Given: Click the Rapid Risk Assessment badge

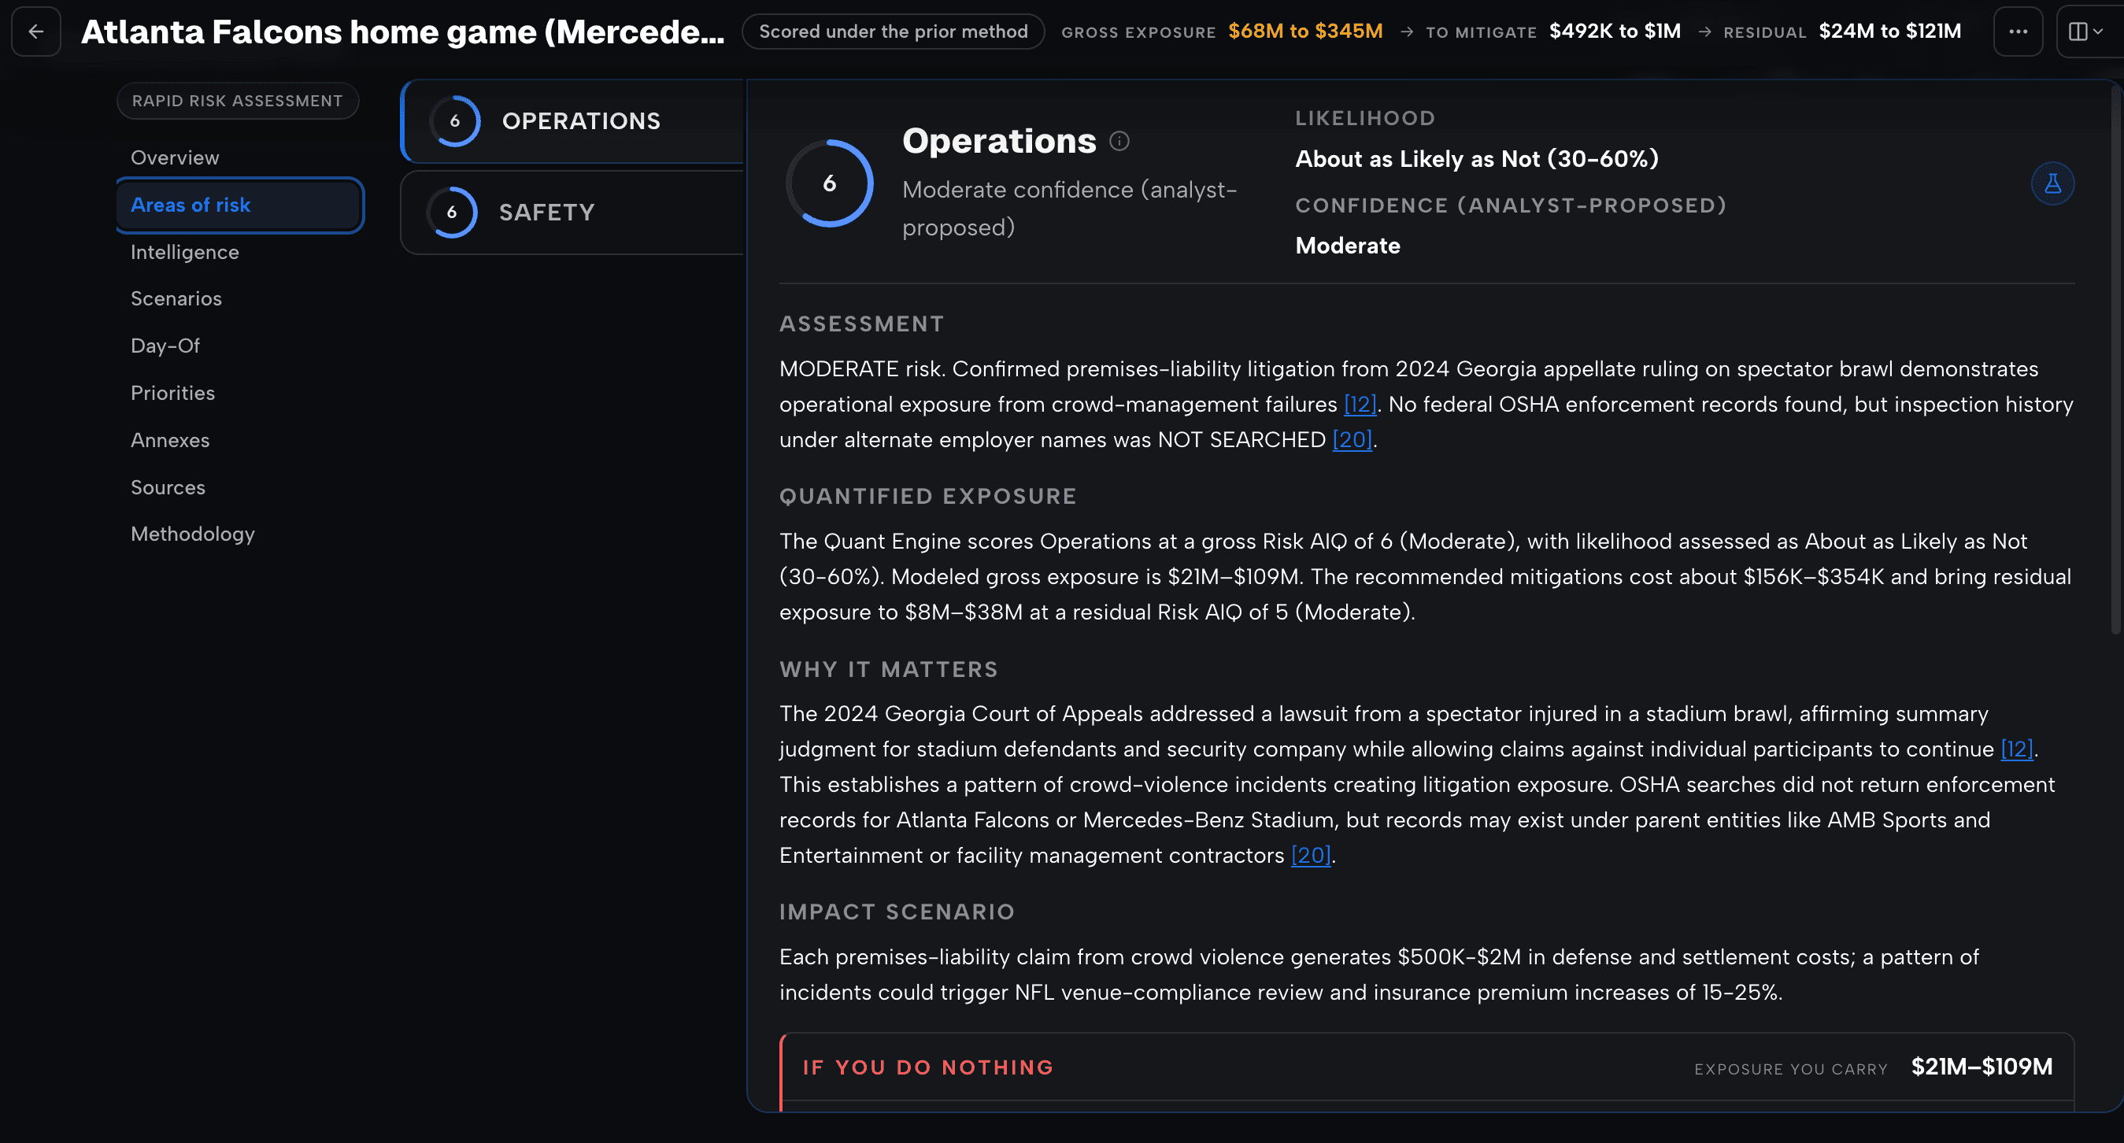Looking at the screenshot, I should [238, 101].
